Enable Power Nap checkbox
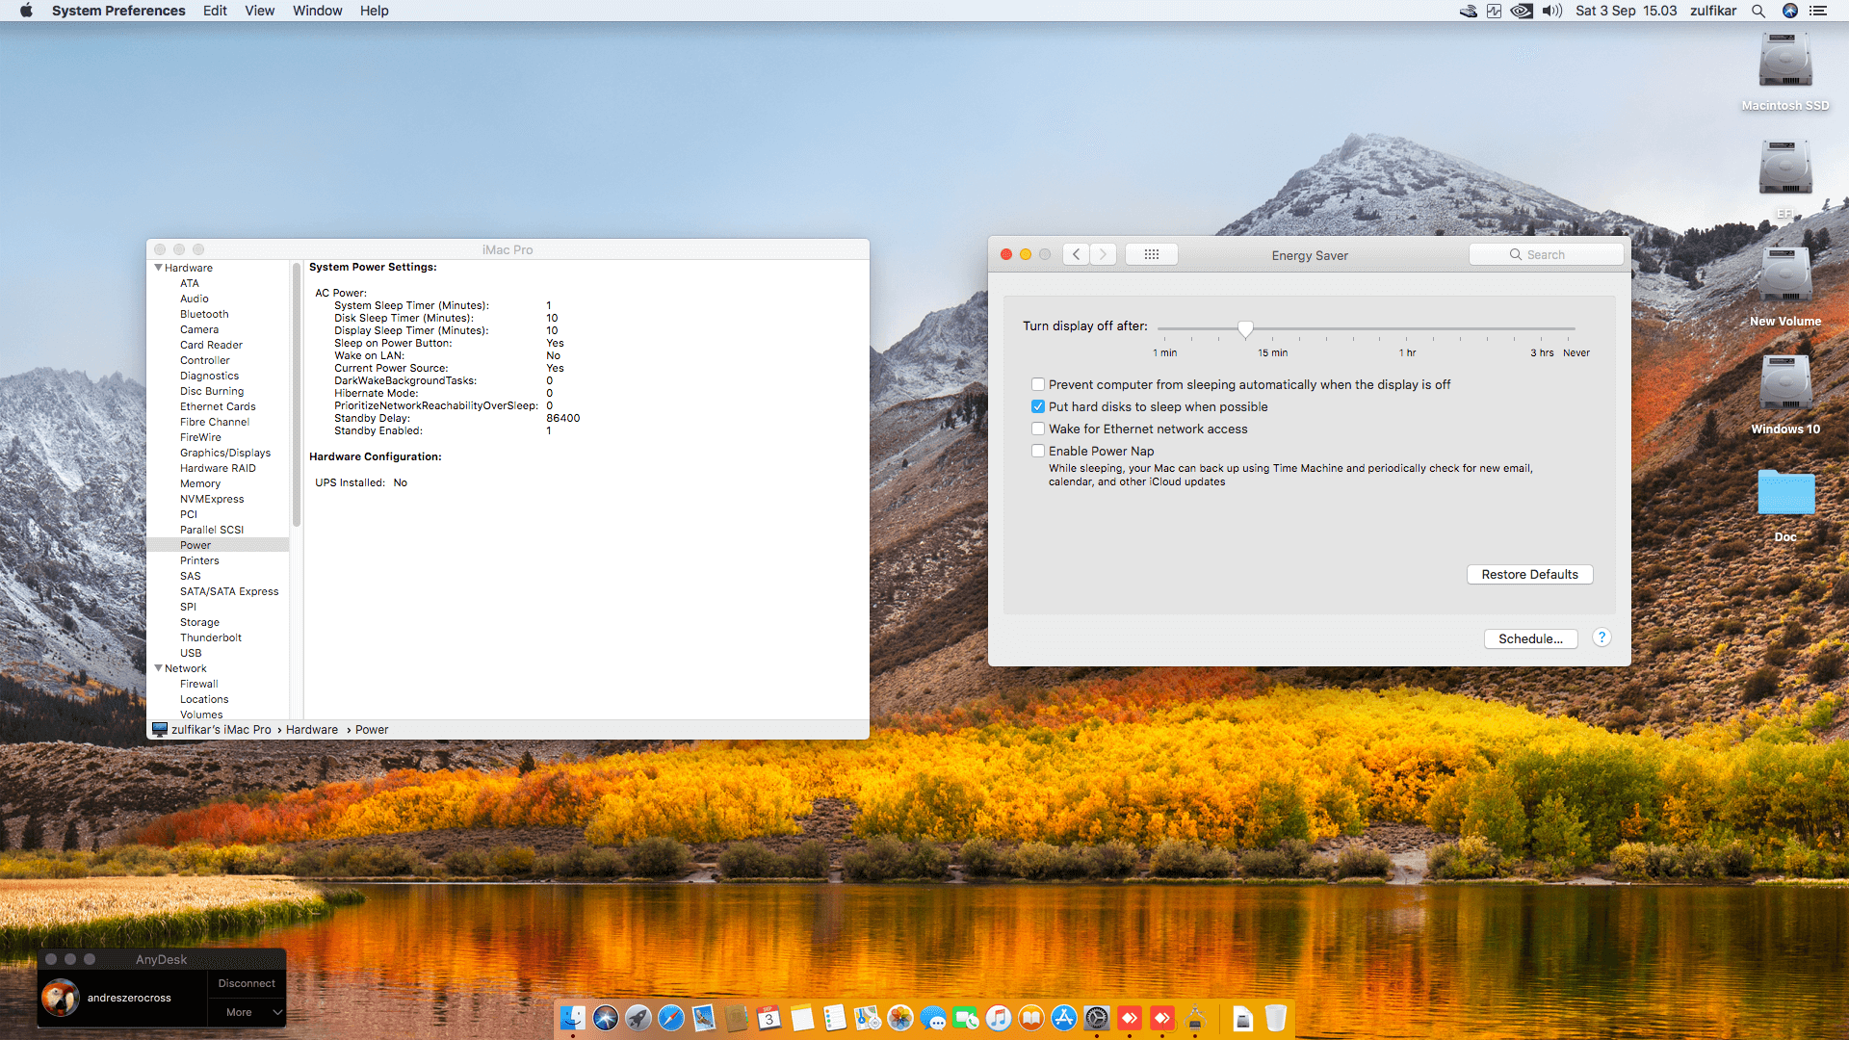 coord(1038,451)
